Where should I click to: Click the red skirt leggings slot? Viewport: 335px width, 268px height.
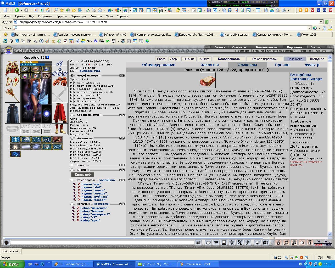(x=60, y=113)
